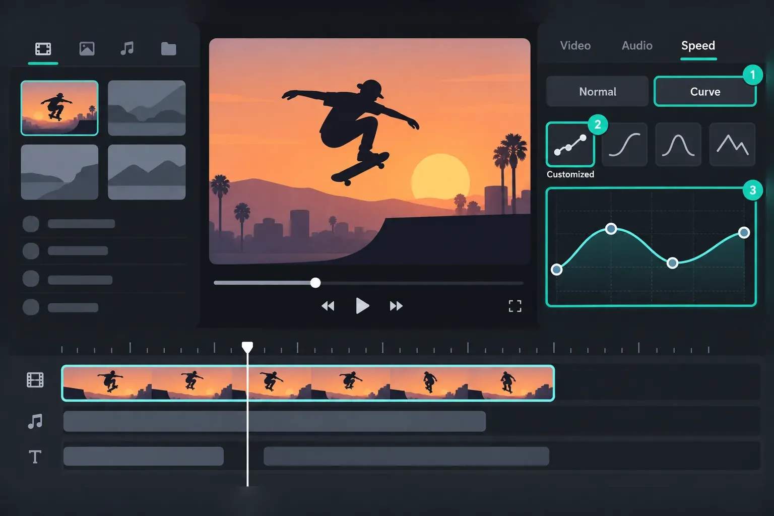Viewport: 774px width, 516px height.
Task: Click the timeline playhead marker
Action: coord(247,347)
